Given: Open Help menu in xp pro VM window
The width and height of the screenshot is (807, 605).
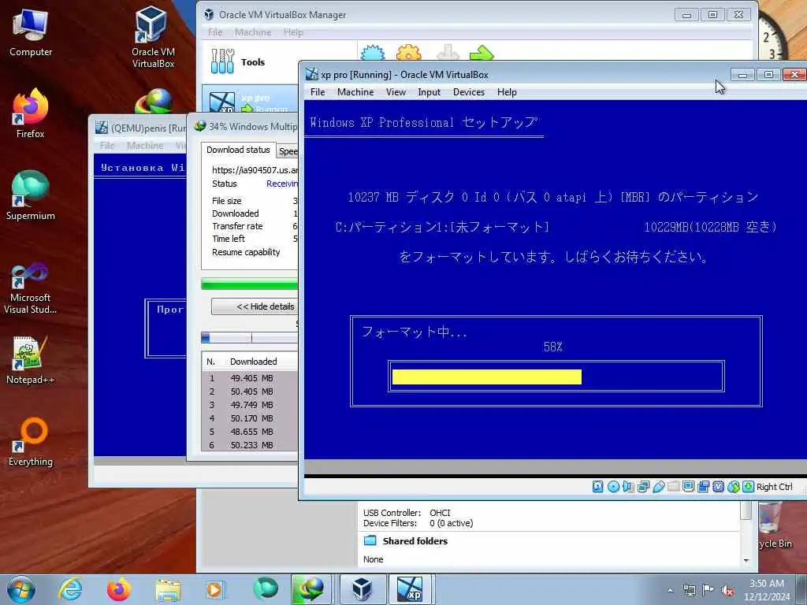Looking at the screenshot, I should tap(507, 92).
